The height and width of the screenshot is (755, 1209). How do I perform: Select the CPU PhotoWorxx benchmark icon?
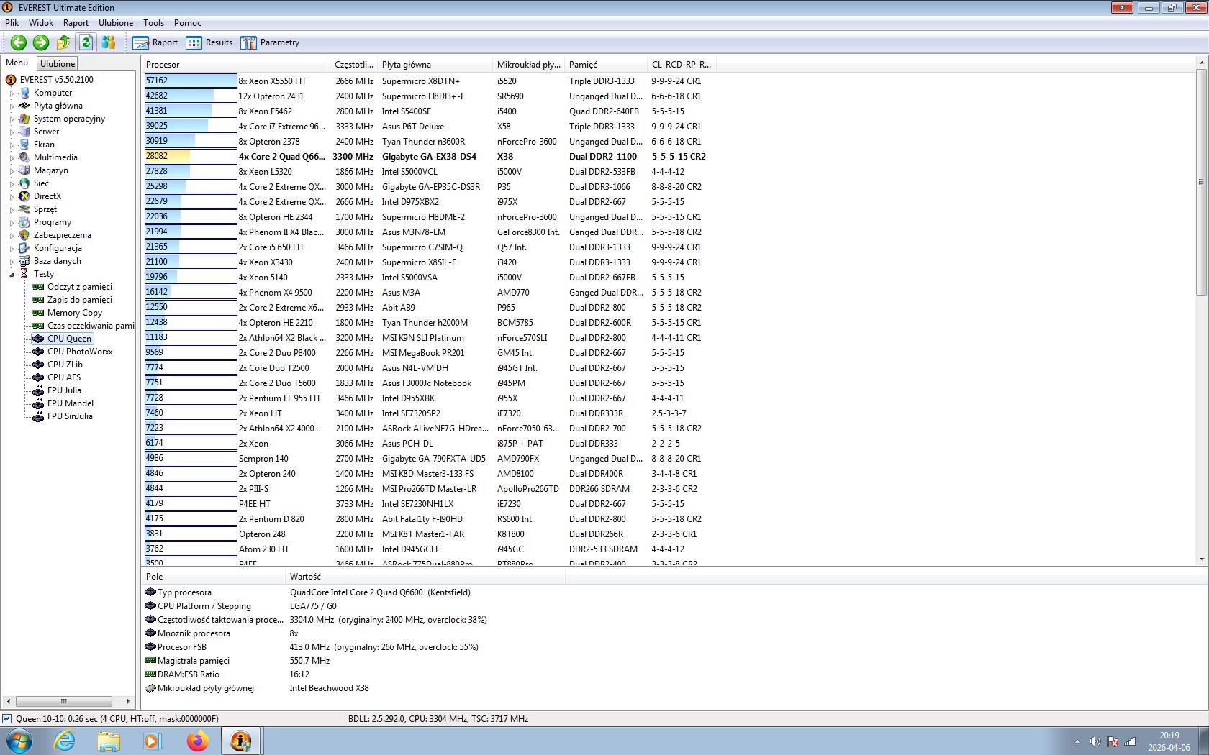(38, 352)
